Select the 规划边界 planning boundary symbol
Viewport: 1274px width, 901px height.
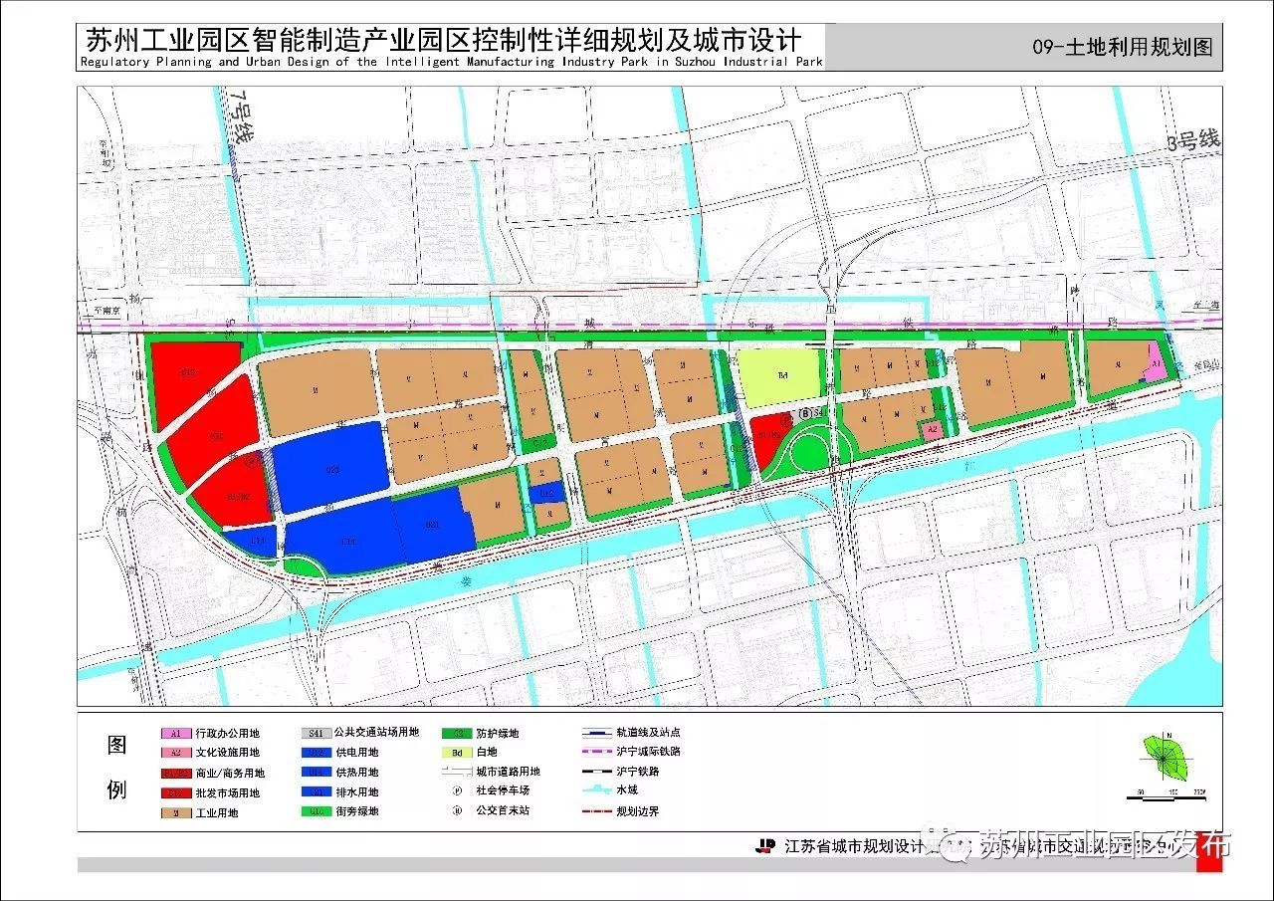tap(597, 810)
